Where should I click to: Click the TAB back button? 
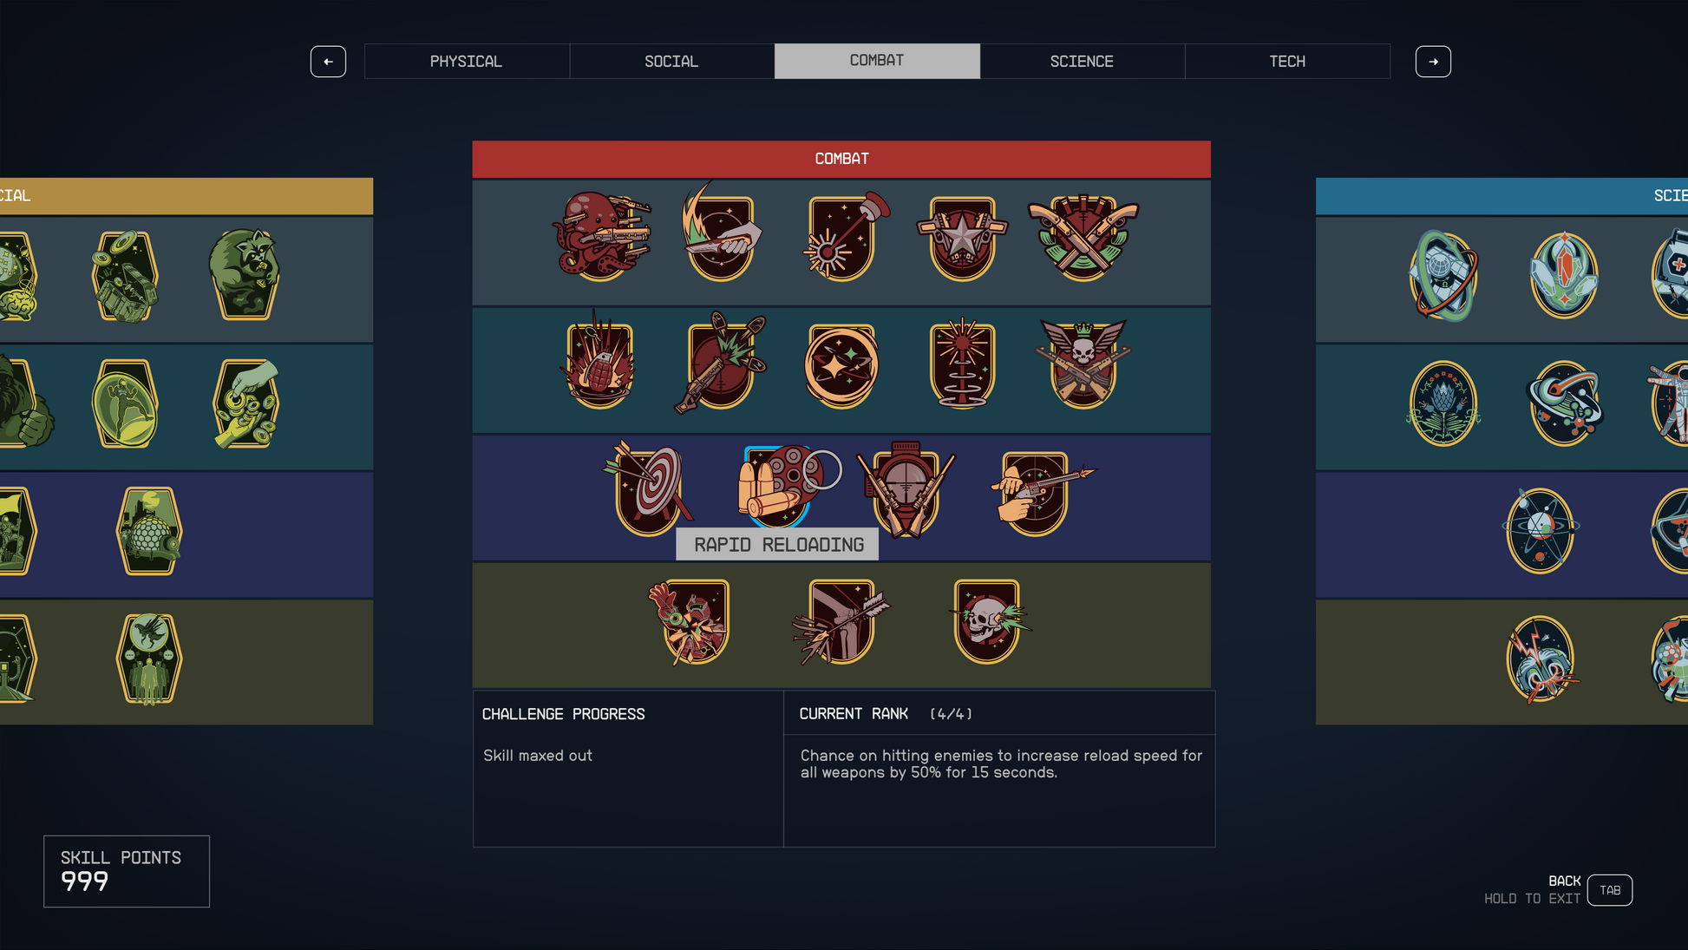tap(1610, 890)
